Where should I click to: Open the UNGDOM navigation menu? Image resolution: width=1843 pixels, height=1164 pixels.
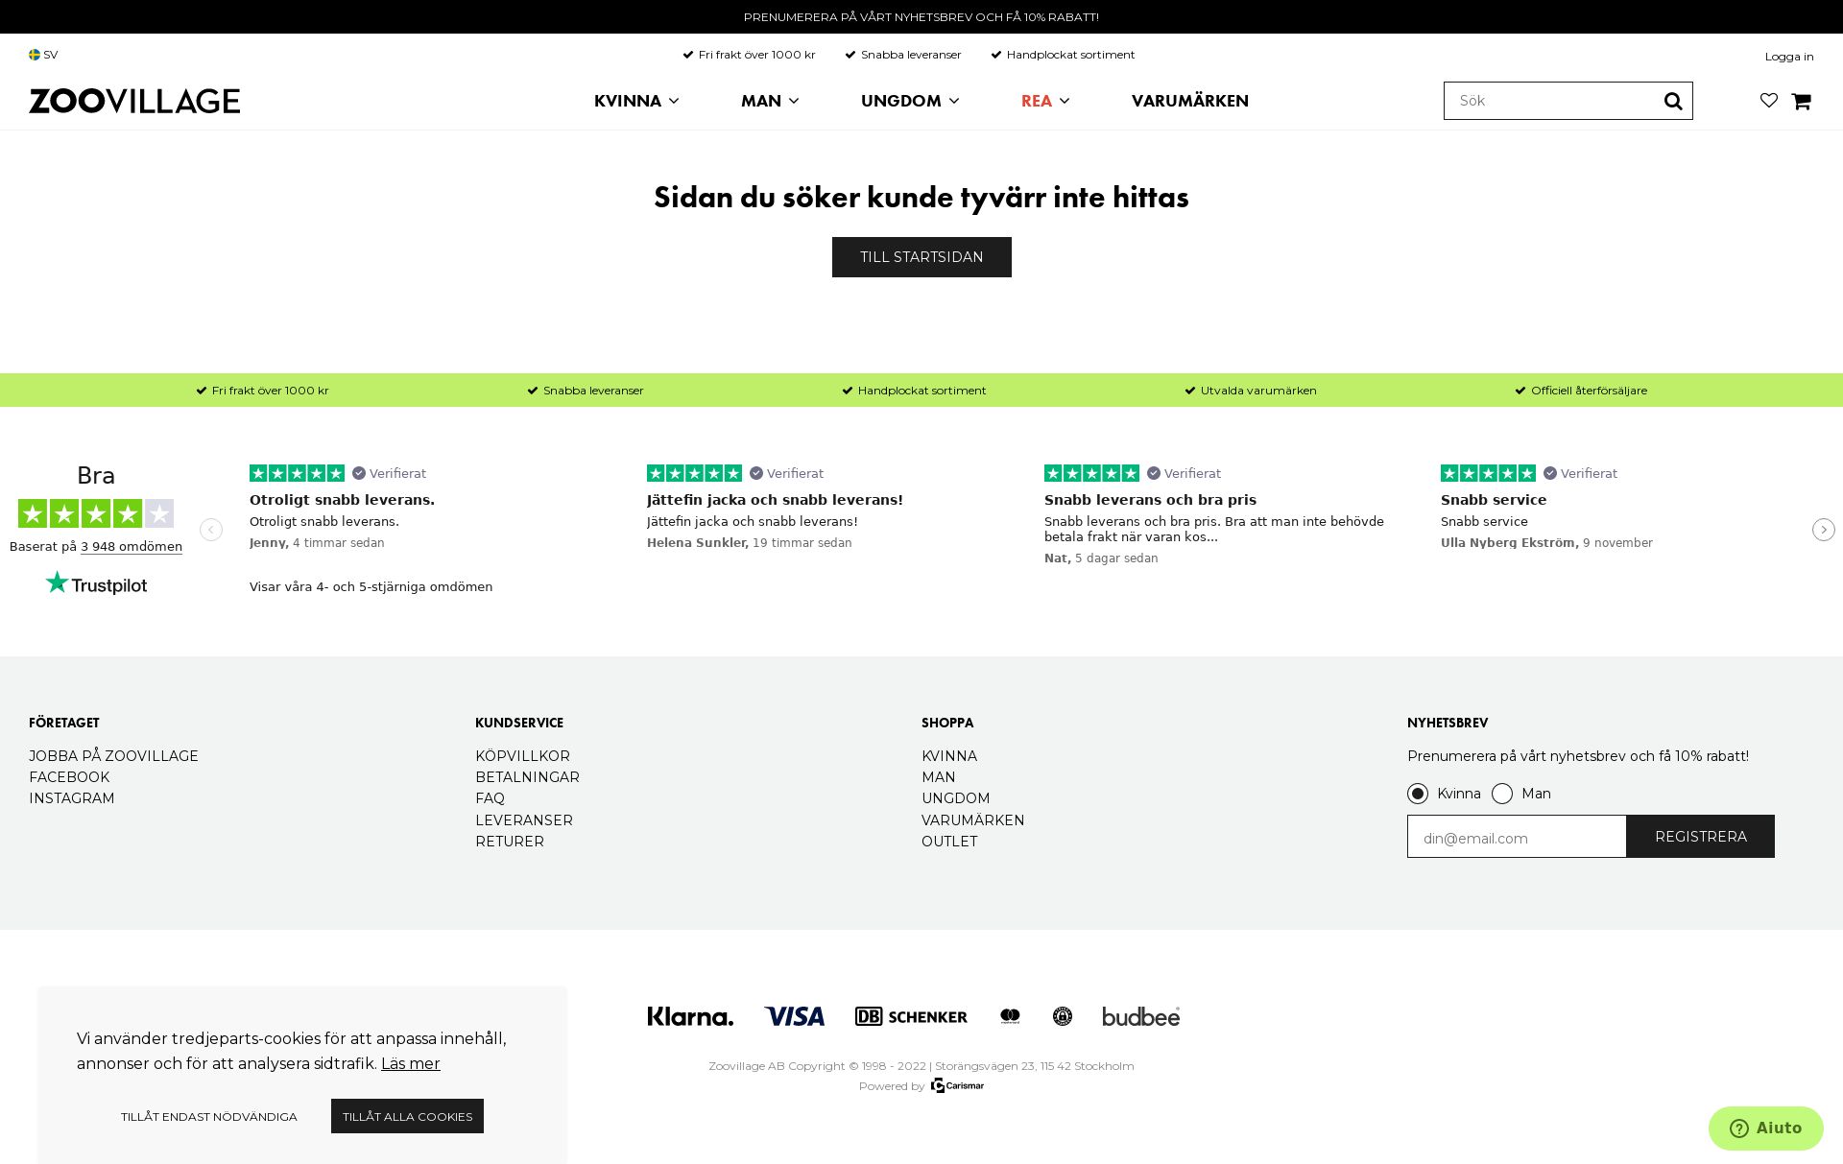coord(901,101)
